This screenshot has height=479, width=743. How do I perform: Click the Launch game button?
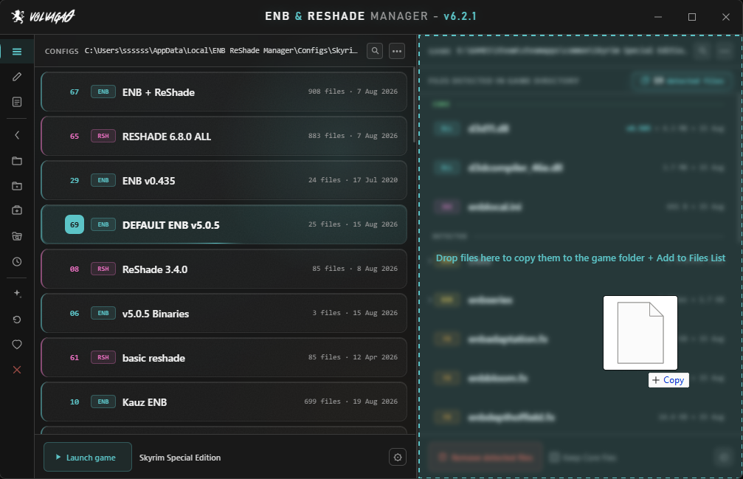coord(88,457)
